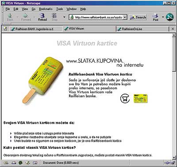Screen dimensions: 177x167
Task: Open the Print options dropdown arrow
Action: coord(163,17)
